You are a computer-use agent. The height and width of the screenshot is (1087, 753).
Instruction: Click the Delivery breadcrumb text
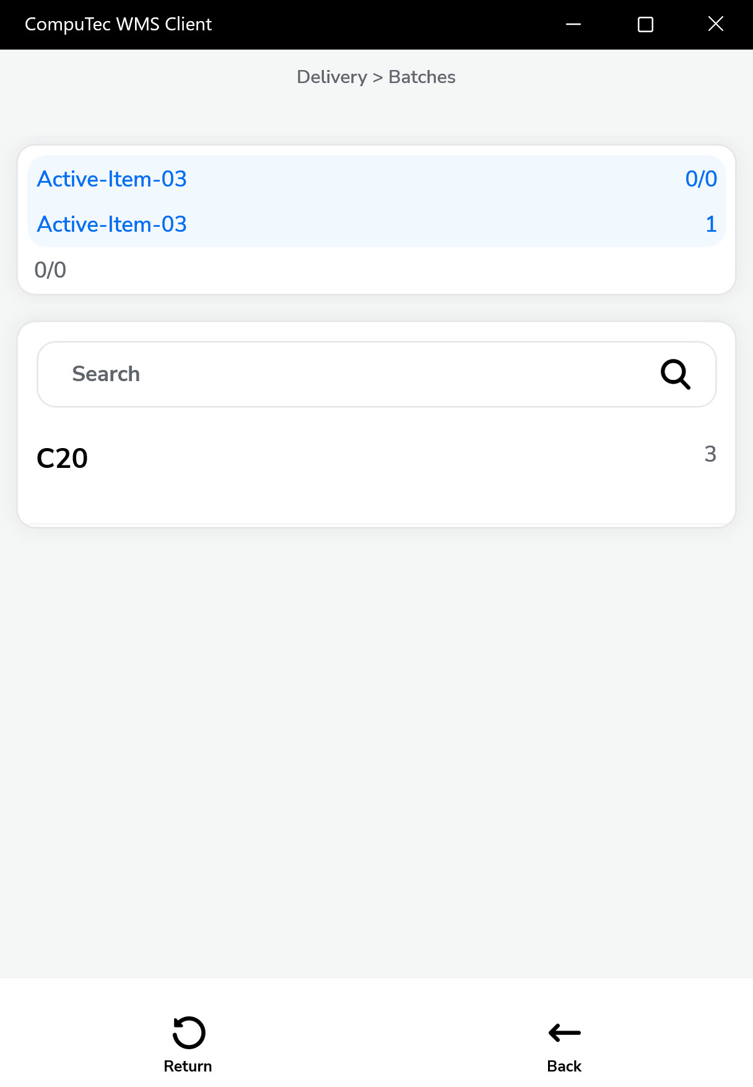click(332, 77)
